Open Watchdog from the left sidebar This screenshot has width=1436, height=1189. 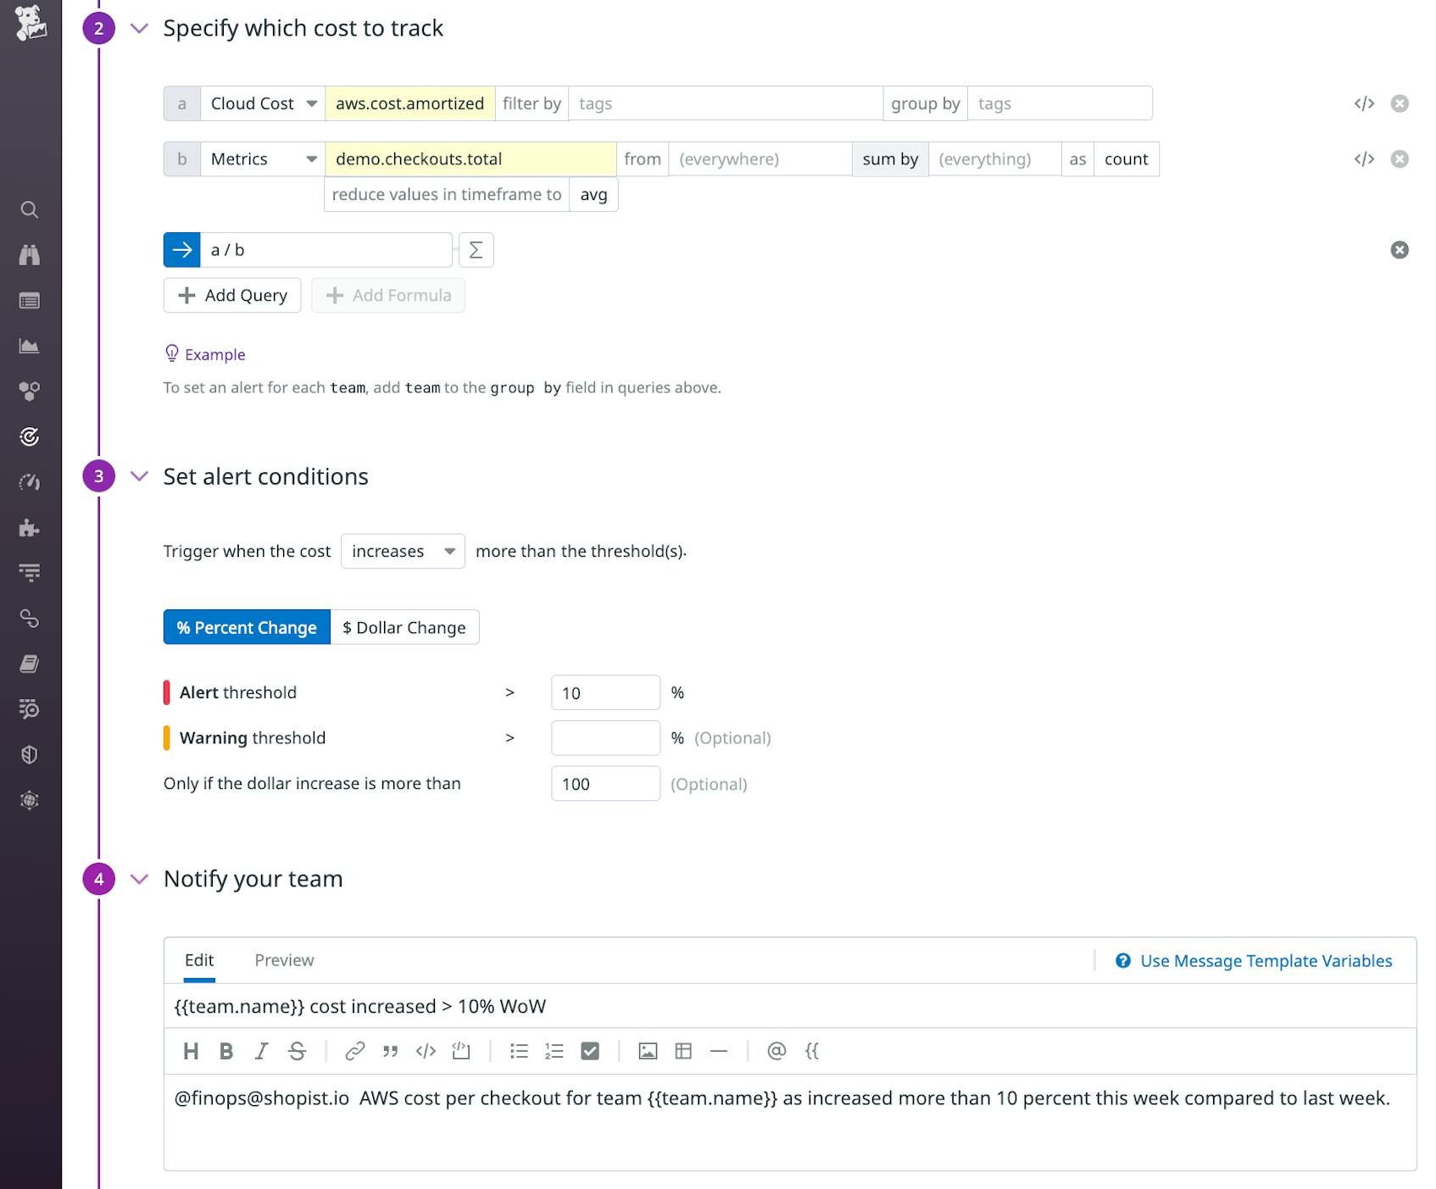pos(31,253)
